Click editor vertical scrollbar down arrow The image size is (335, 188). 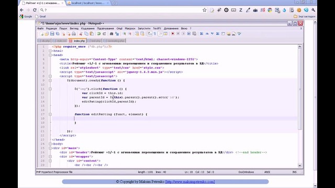[300, 166]
